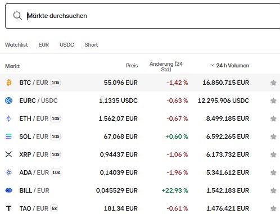Open the Watchlist tab
Viewport: 280px width, 214px height.
click(16, 45)
